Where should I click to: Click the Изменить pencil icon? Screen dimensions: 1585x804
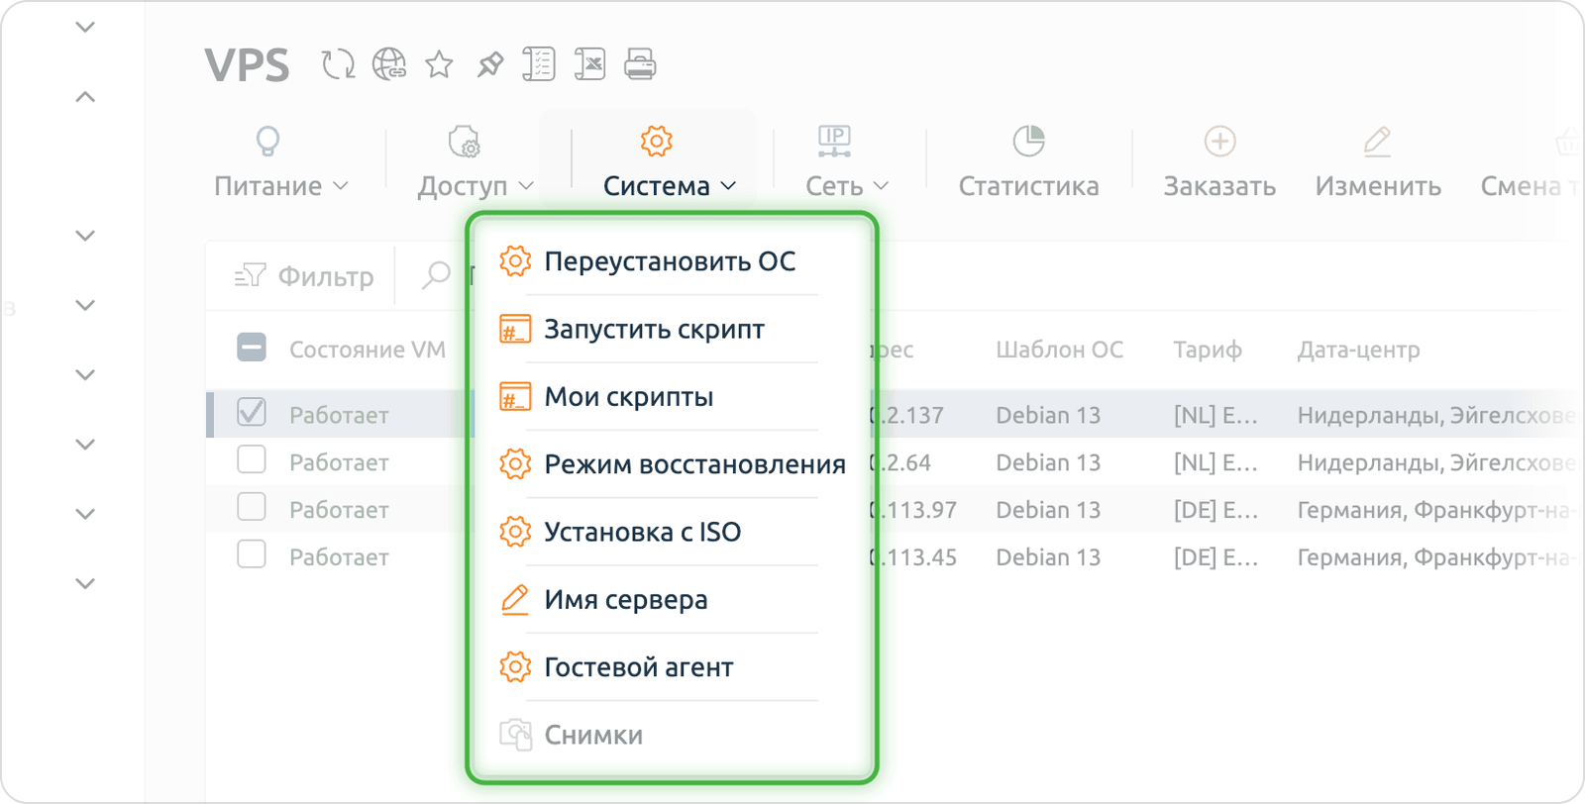point(1377,142)
